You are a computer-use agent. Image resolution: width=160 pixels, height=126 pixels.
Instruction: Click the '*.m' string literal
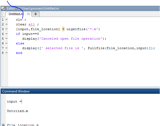click(93, 29)
